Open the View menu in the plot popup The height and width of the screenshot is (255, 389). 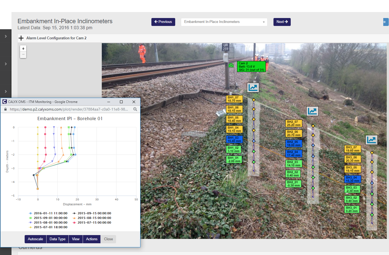click(76, 239)
